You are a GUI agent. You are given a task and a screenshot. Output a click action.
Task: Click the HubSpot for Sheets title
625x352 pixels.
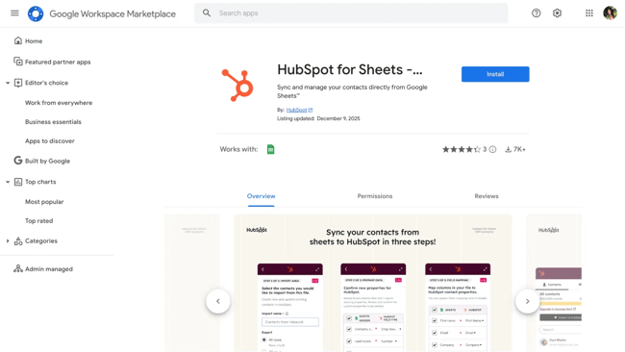(x=350, y=70)
